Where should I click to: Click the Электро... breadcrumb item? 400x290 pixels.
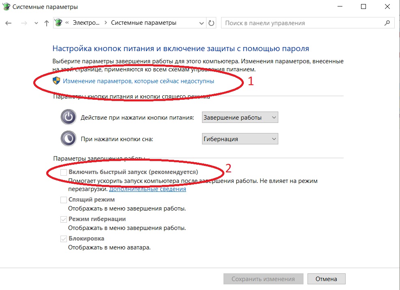(86, 23)
